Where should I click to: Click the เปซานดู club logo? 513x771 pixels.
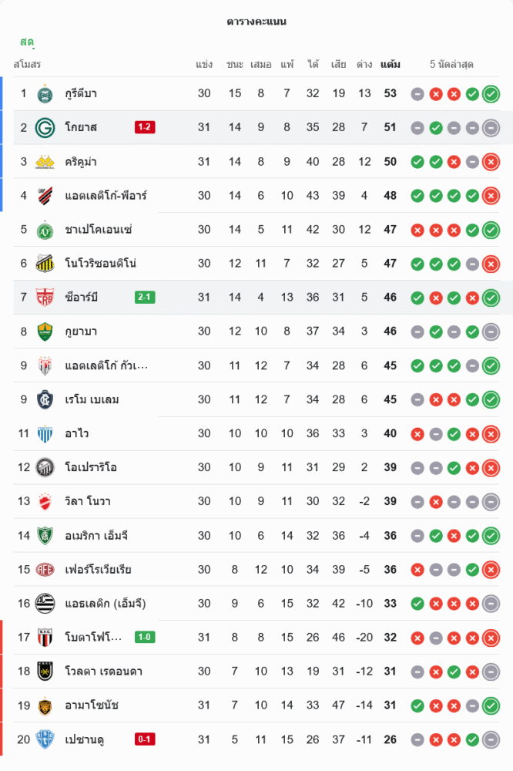click(x=45, y=739)
